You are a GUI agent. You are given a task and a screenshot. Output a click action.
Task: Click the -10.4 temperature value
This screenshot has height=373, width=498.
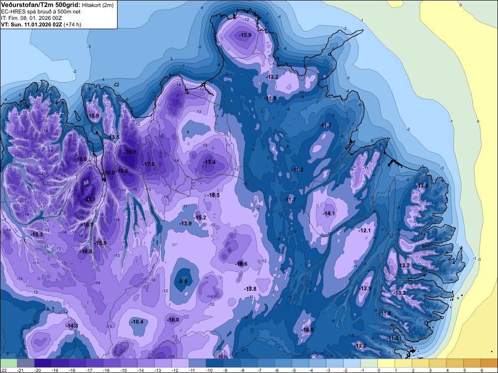137,322
